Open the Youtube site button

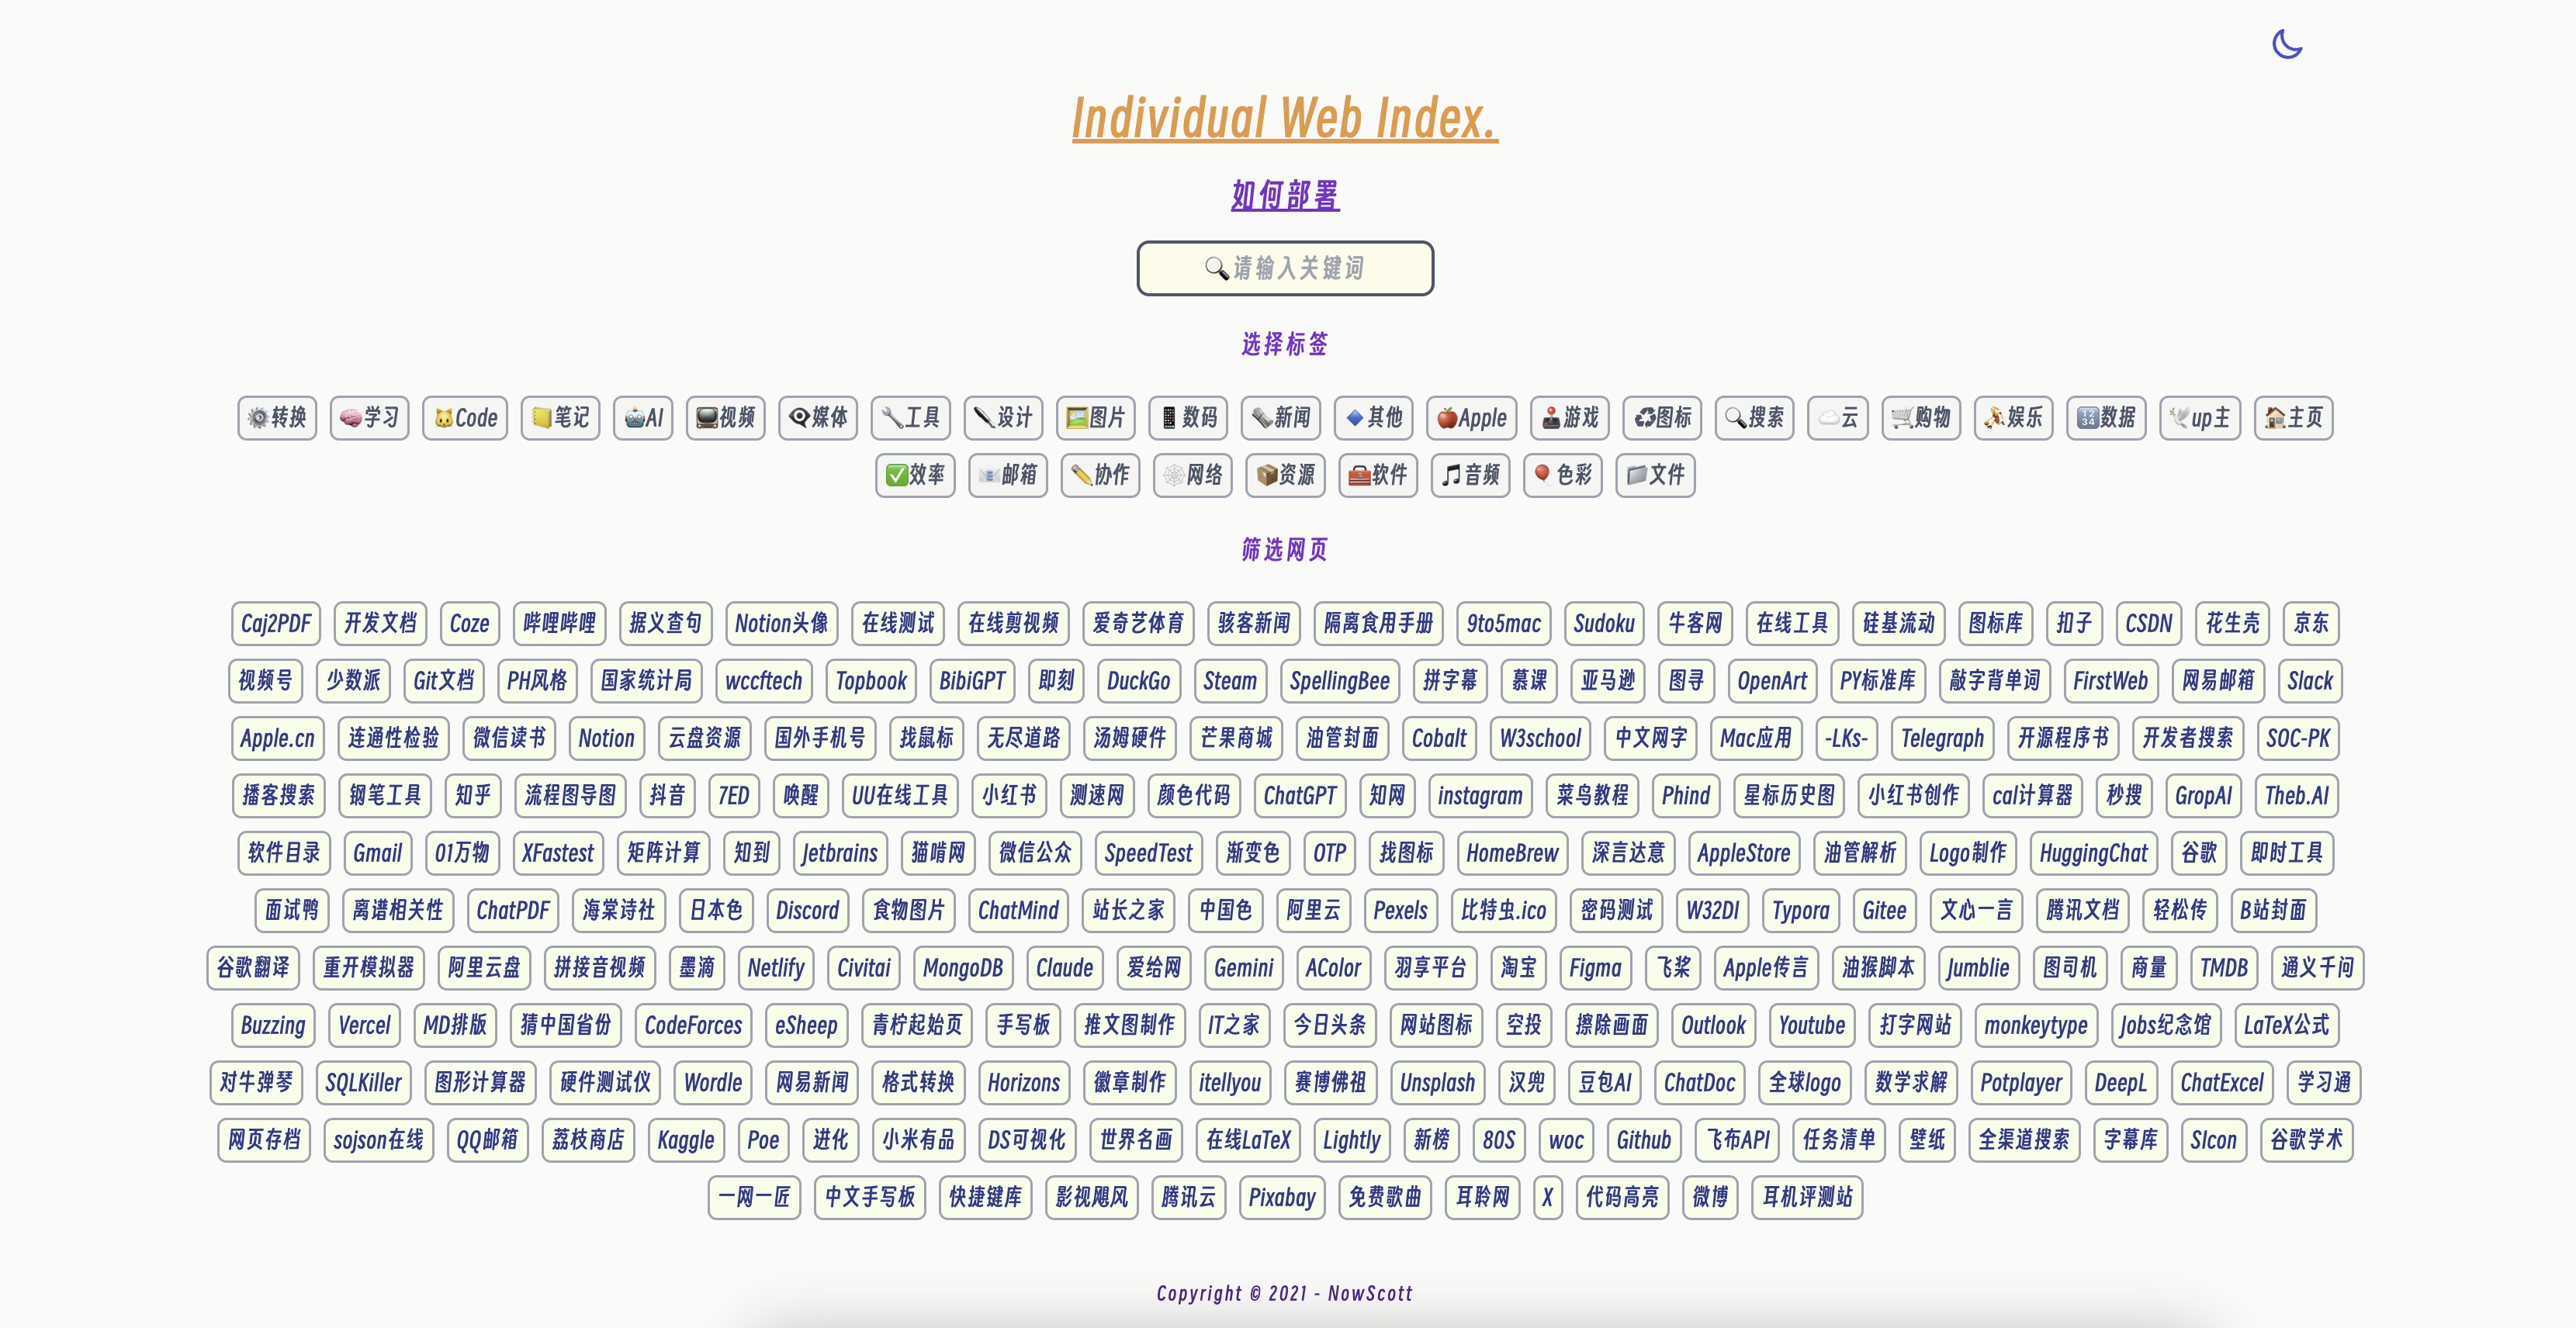pos(1811,1025)
